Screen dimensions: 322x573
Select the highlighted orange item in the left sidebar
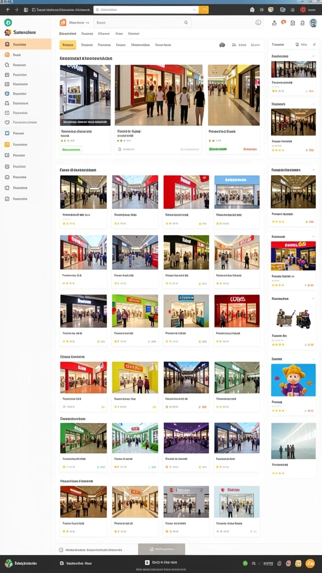[x=26, y=45]
